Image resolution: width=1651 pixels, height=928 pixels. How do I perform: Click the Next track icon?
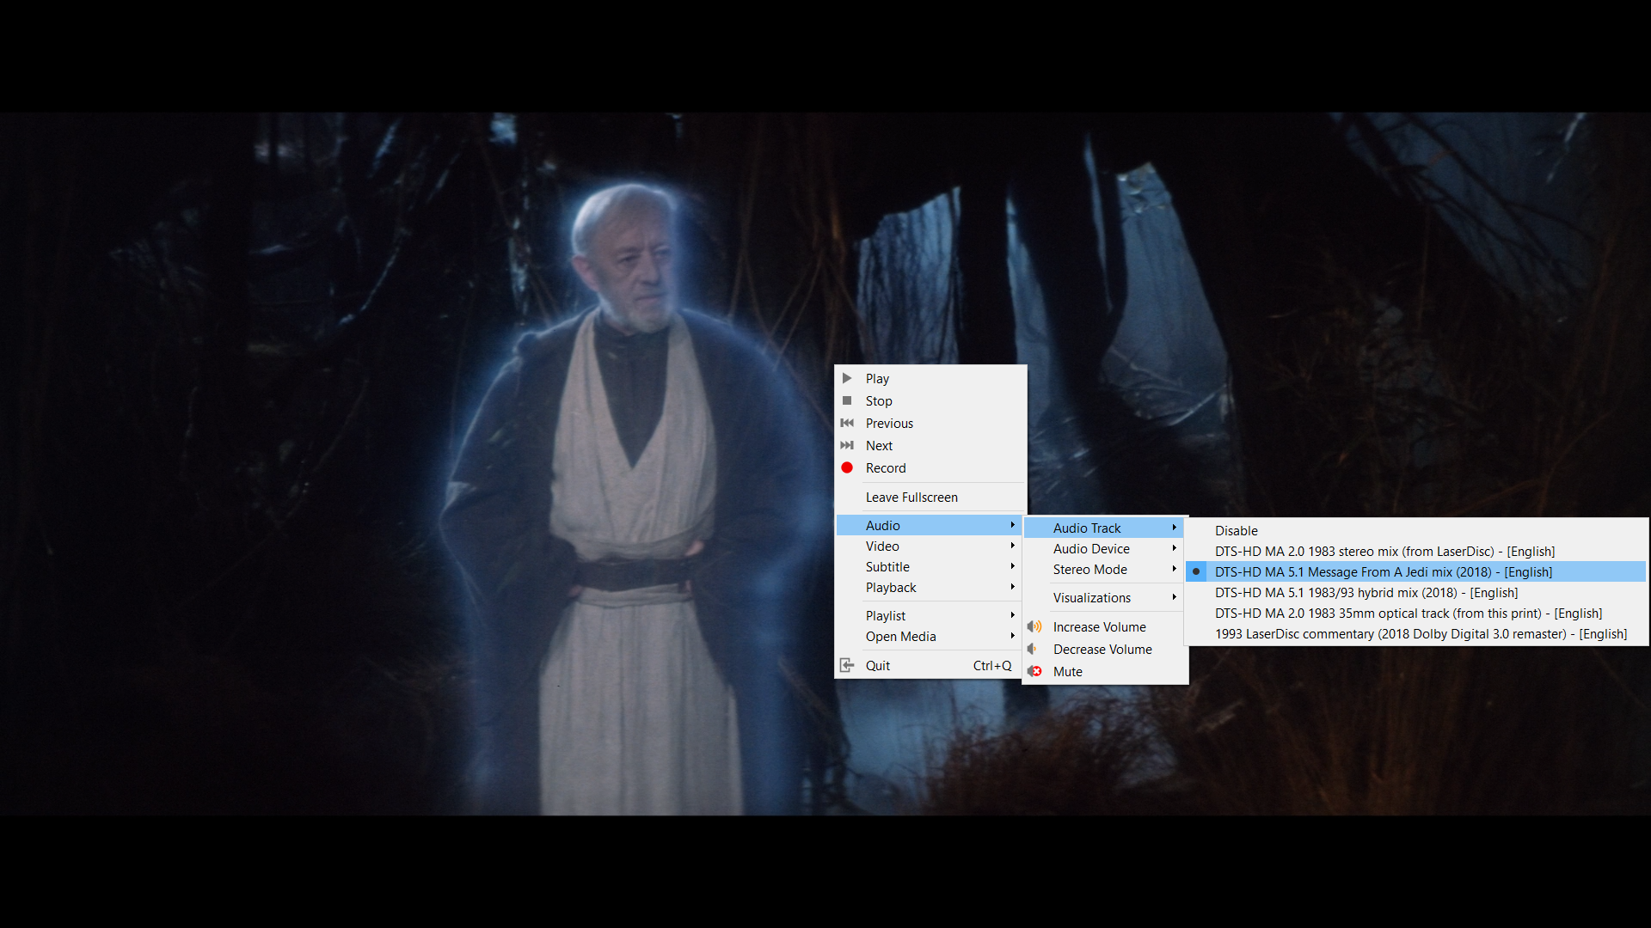point(847,445)
